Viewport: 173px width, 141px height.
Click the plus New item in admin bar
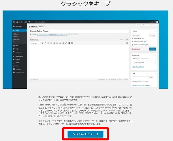(35, 22)
